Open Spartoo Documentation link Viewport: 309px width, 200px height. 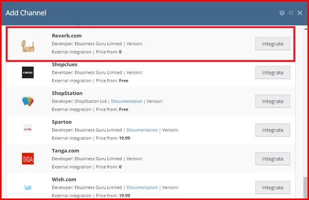pos(142,130)
